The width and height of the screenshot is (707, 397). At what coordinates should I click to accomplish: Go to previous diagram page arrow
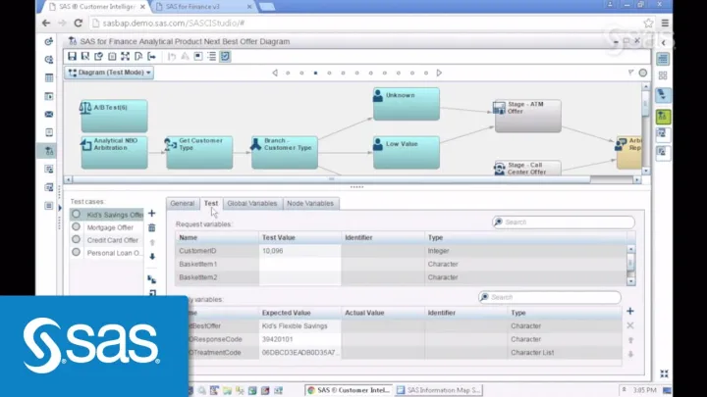(x=275, y=73)
